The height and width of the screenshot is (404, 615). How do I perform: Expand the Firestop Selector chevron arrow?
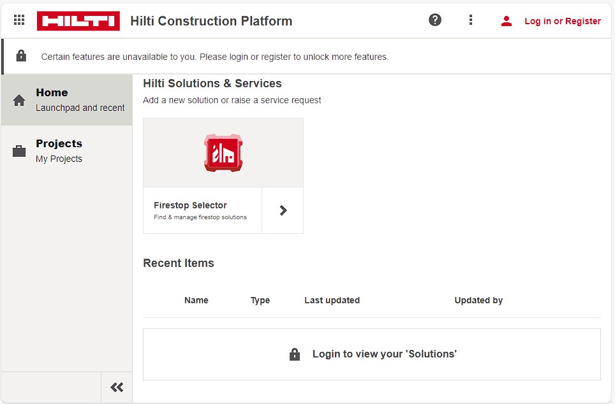point(283,210)
